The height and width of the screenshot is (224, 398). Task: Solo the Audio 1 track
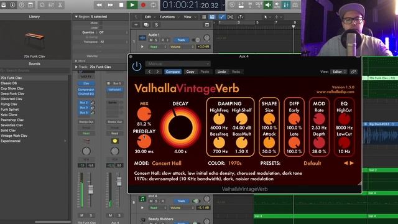(156, 40)
